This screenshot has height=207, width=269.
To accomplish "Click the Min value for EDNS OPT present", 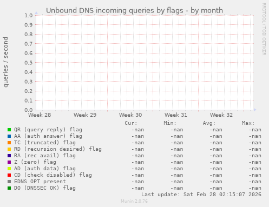I will (x=177, y=182).
